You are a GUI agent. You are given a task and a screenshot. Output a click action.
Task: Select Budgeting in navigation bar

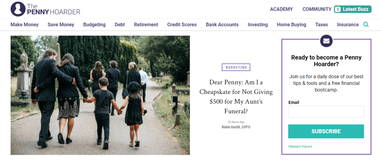(94, 25)
